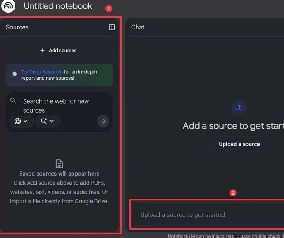
Task: Click the arrow submit search button
Action: pos(103,121)
